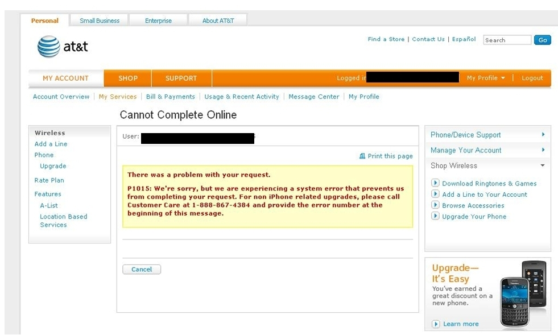Open the Rate Plan sidebar link
Image resolution: width=558 pixels, height=335 pixels.
[x=49, y=180]
